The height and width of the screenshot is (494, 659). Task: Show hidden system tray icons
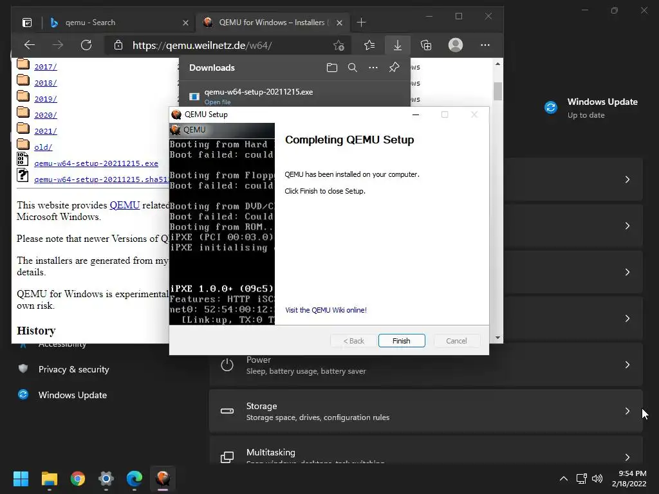[x=564, y=479]
